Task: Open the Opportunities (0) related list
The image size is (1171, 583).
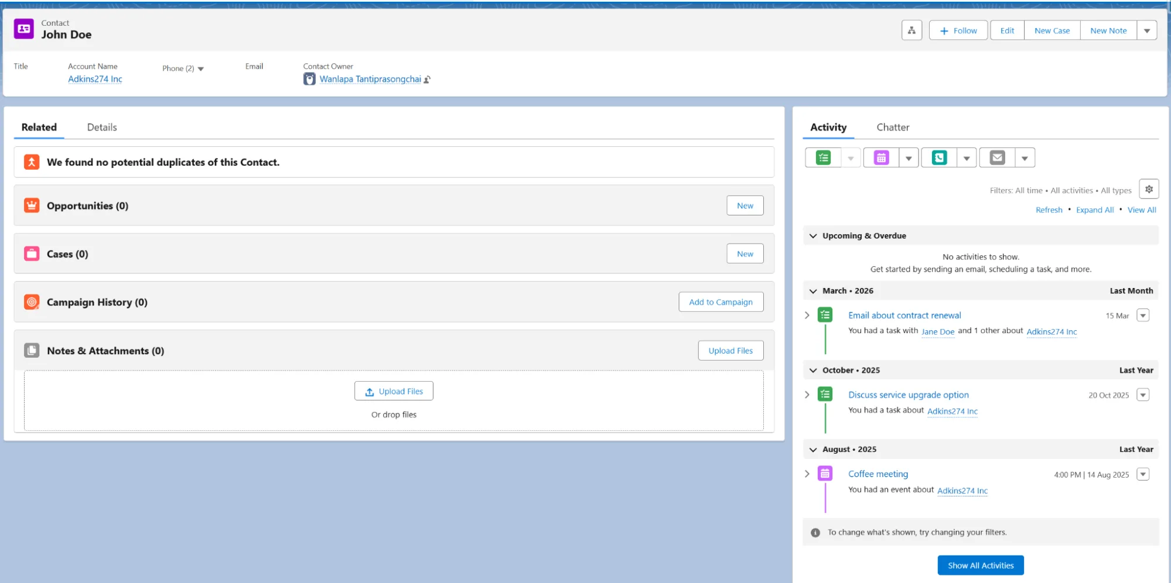Action: [x=87, y=205]
